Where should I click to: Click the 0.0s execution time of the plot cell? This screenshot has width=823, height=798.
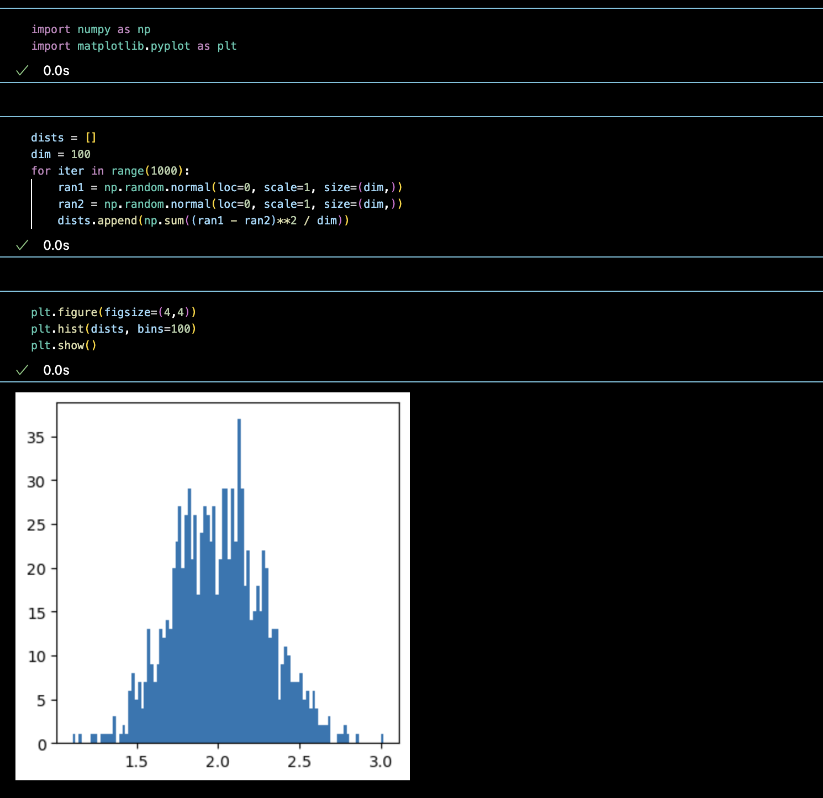56,370
